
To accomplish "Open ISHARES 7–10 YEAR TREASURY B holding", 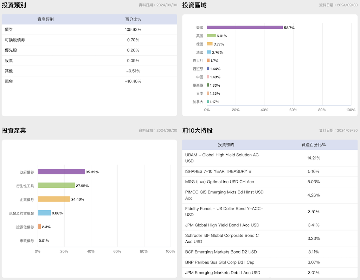I will pos(218,172).
